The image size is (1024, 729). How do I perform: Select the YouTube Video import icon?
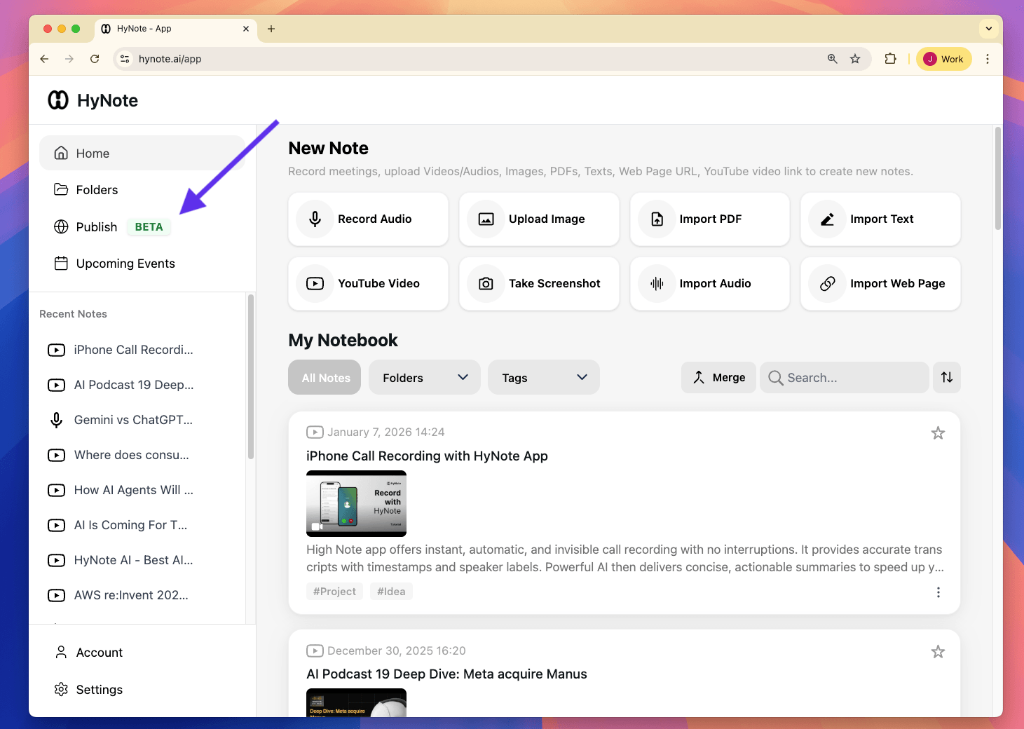click(x=315, y=283)
